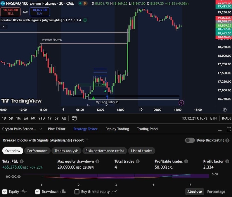Click the LL label on the chart
232x197 pixels.
coord(88,105)
